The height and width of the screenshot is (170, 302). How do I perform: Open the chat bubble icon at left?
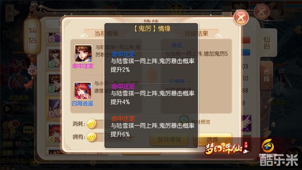click(29, 130)
